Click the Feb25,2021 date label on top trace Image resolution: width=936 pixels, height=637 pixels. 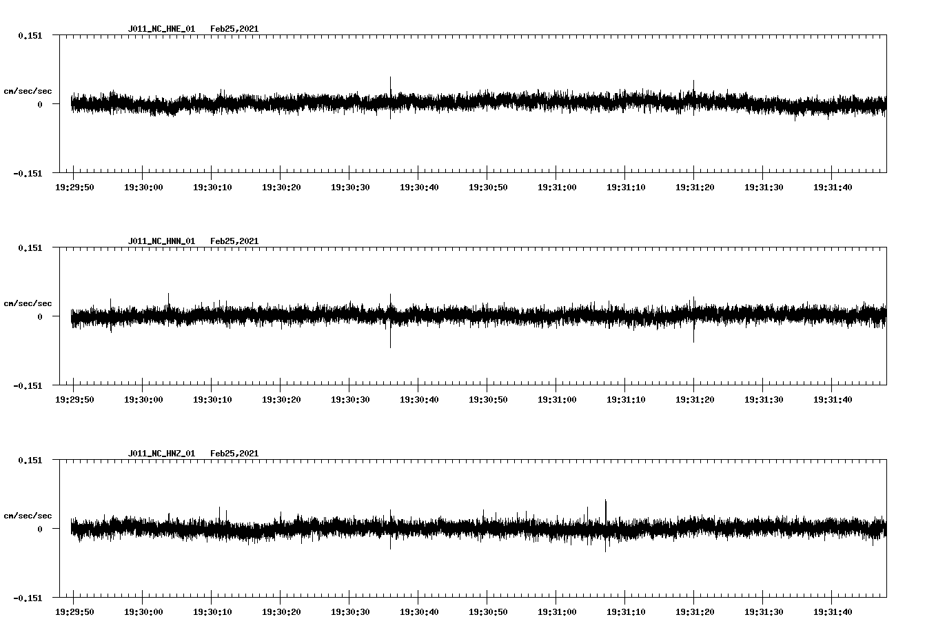(235, 29)
